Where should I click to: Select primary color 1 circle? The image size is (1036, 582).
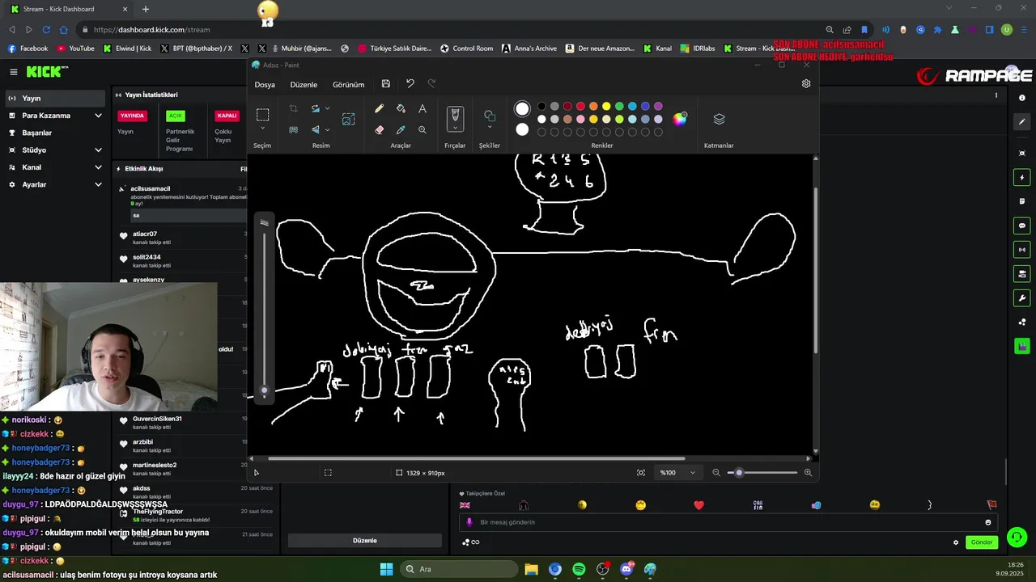pyautogui.click(x=522, y=108)
